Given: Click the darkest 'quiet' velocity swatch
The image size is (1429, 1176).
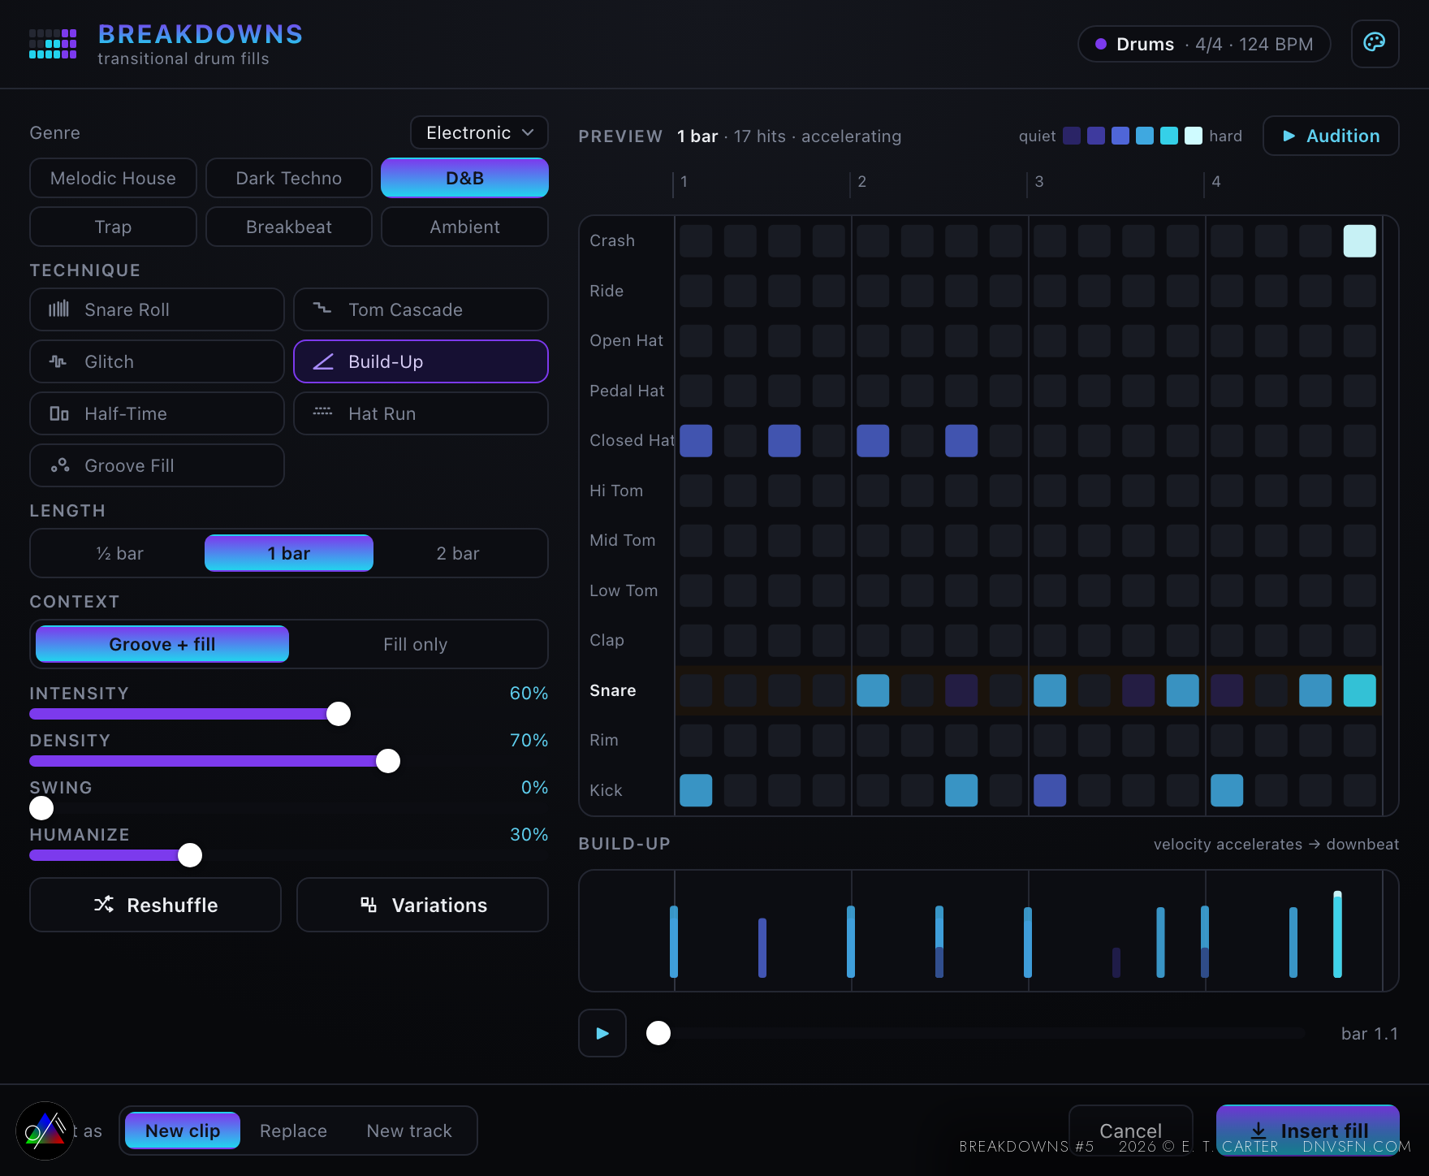Looking at the screenshot, I should tap(1072, 136).
